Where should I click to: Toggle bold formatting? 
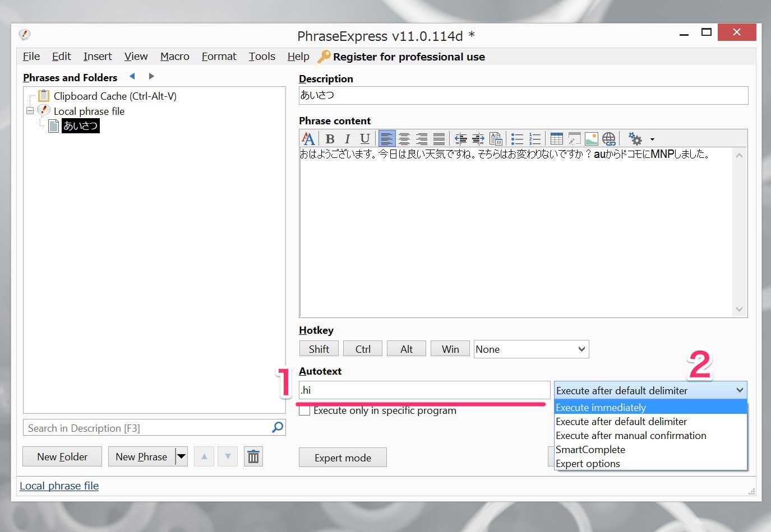330,138
